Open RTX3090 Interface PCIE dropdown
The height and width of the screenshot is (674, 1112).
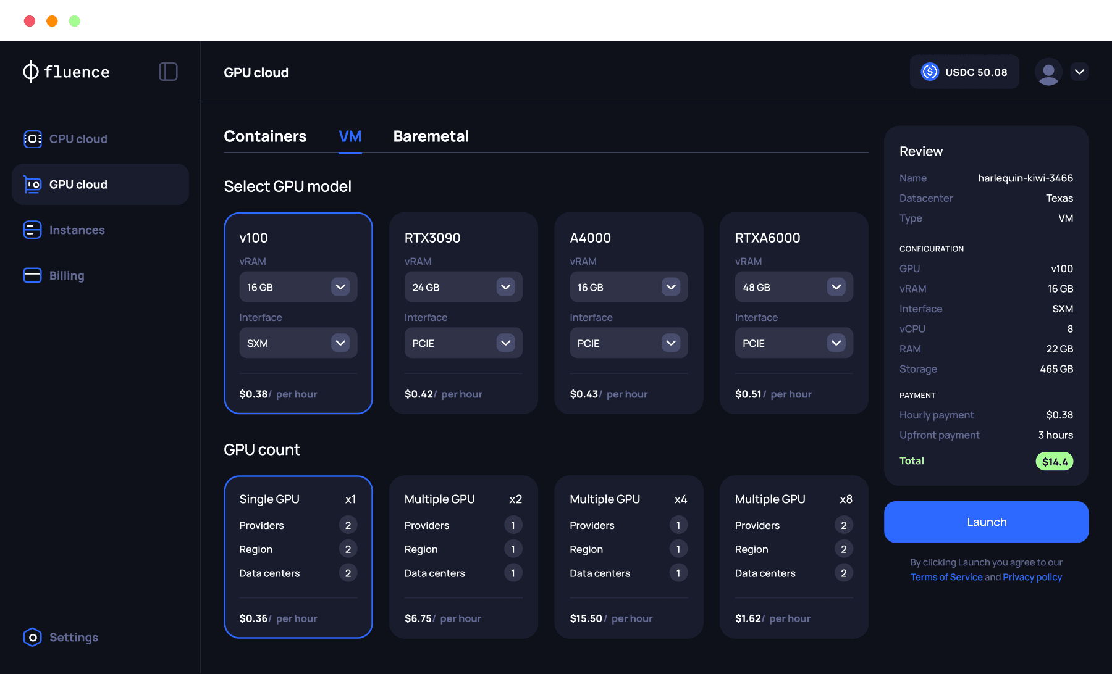[463, 343]
